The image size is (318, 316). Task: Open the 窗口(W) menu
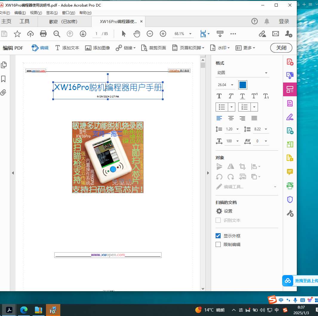click(x=68, y=13)
